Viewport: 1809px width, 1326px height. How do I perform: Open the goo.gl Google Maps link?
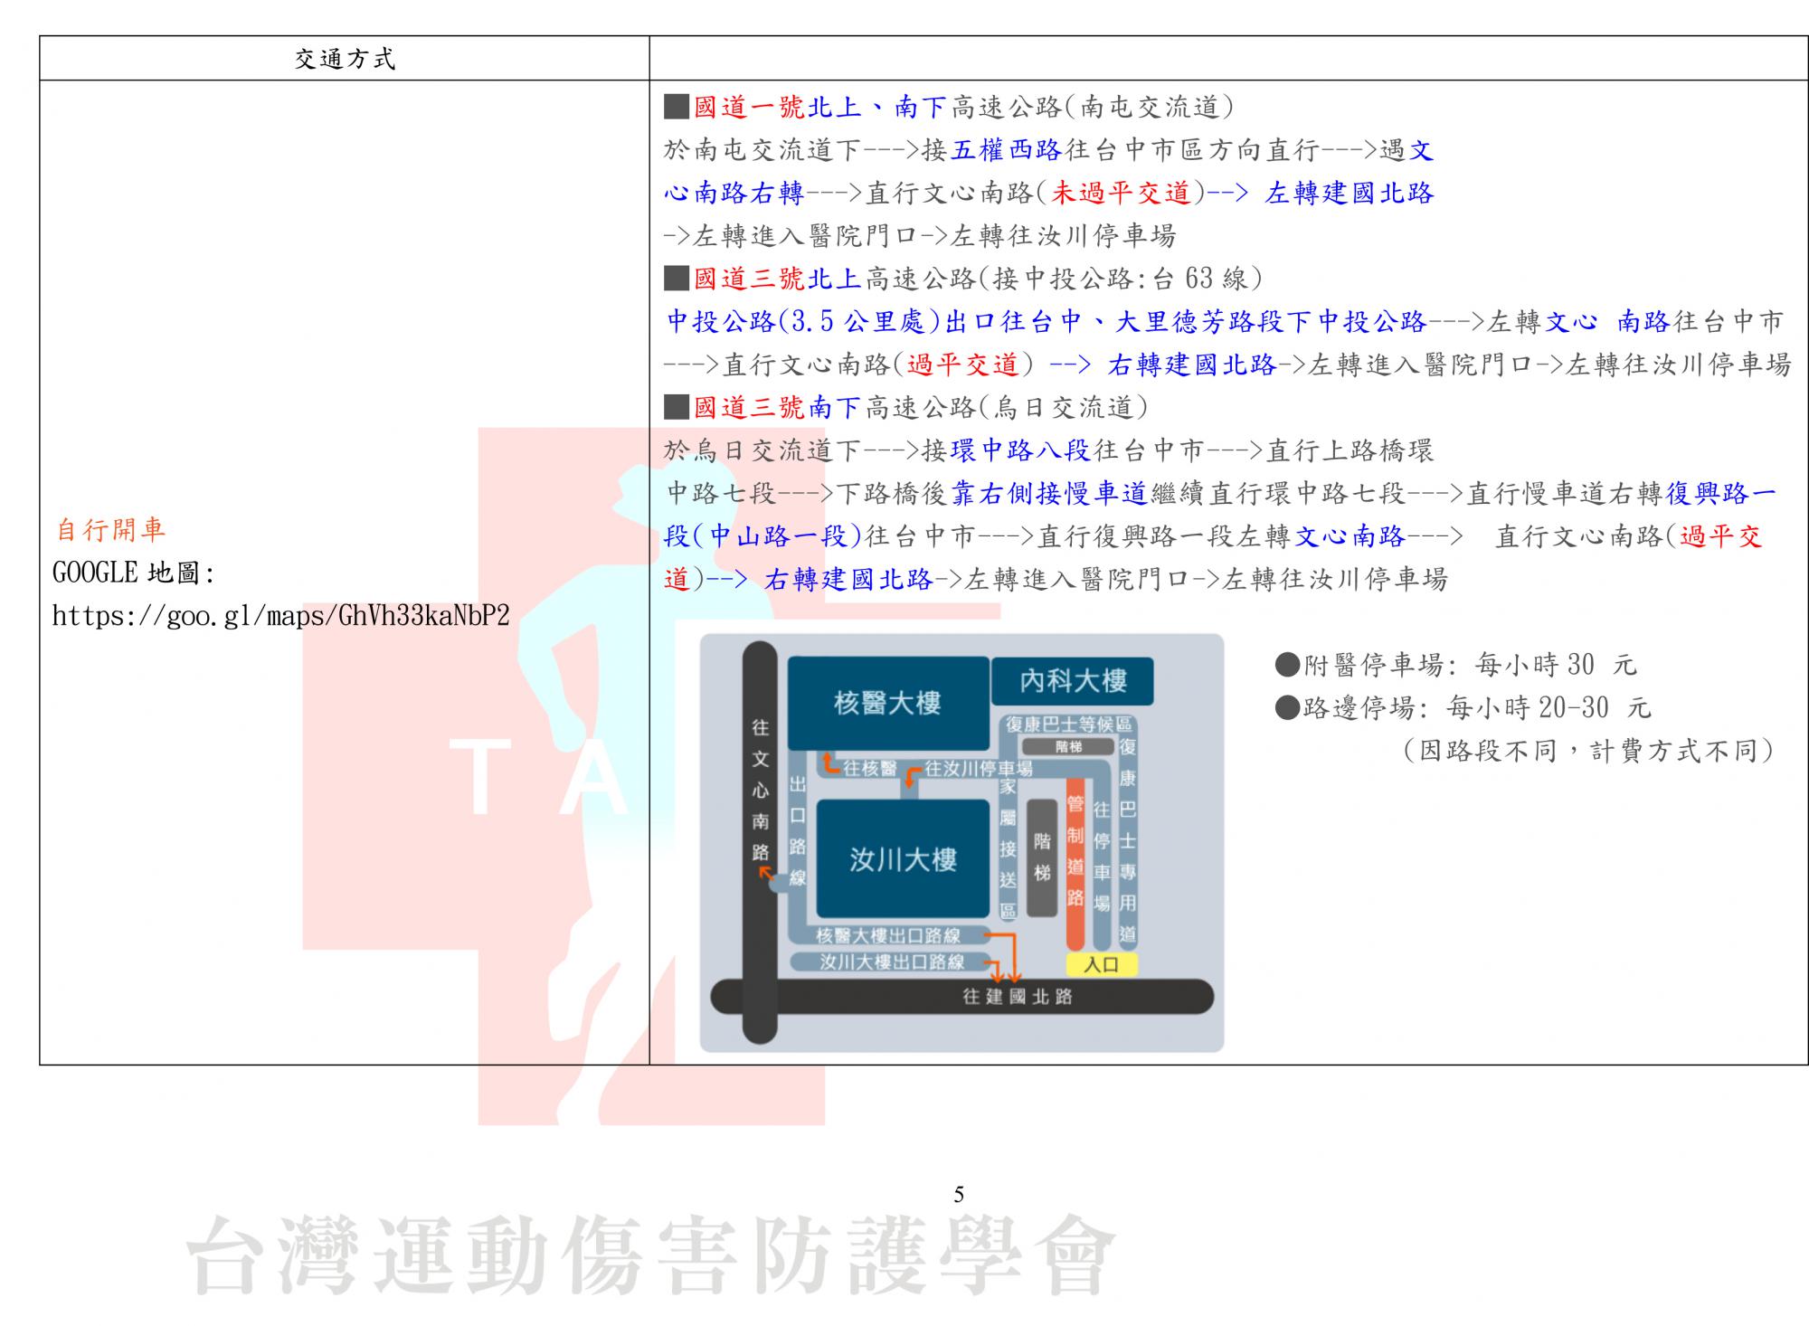[x=281, y=617]
